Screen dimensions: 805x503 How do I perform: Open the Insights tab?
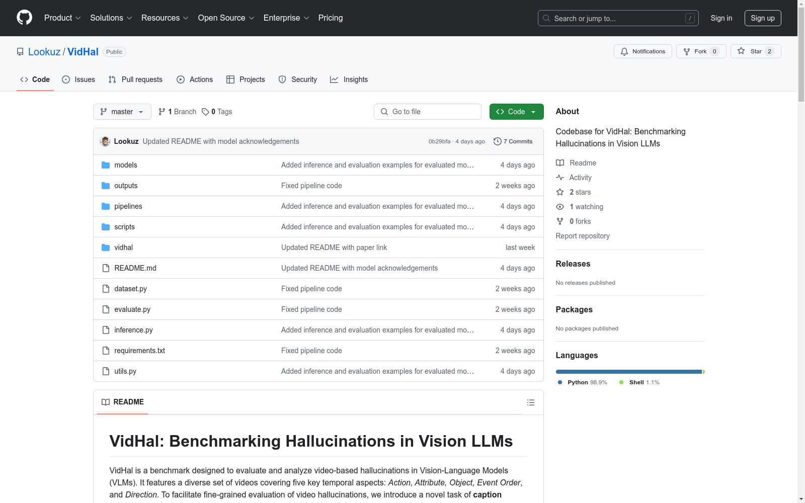[349, 79]
